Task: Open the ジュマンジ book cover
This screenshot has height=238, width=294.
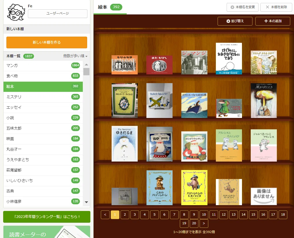Action: [194, 62]
